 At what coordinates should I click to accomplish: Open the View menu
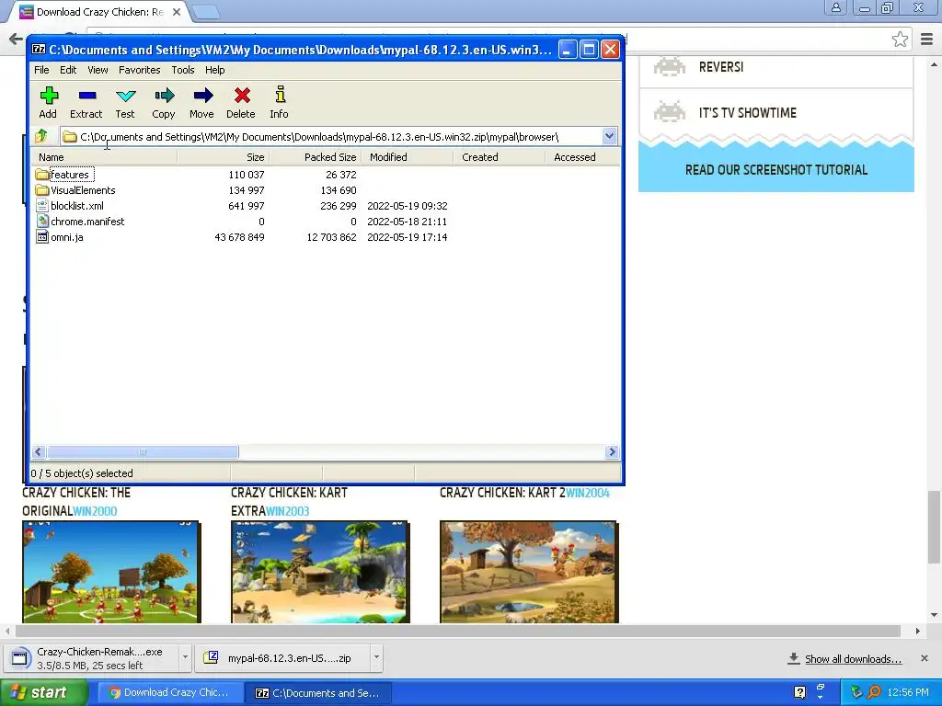[98, 70]
